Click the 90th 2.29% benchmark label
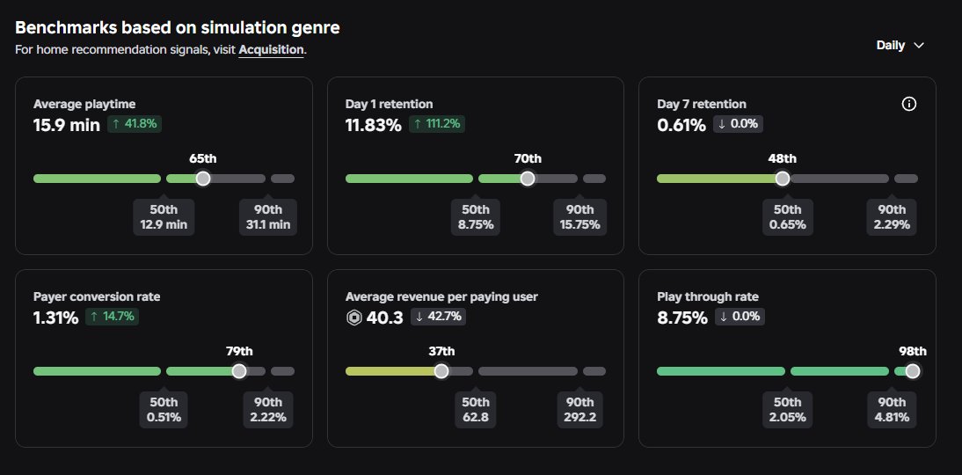 892,217
